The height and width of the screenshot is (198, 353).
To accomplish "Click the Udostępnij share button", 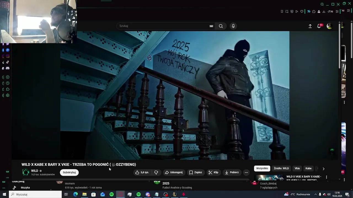I will [174, 172].
